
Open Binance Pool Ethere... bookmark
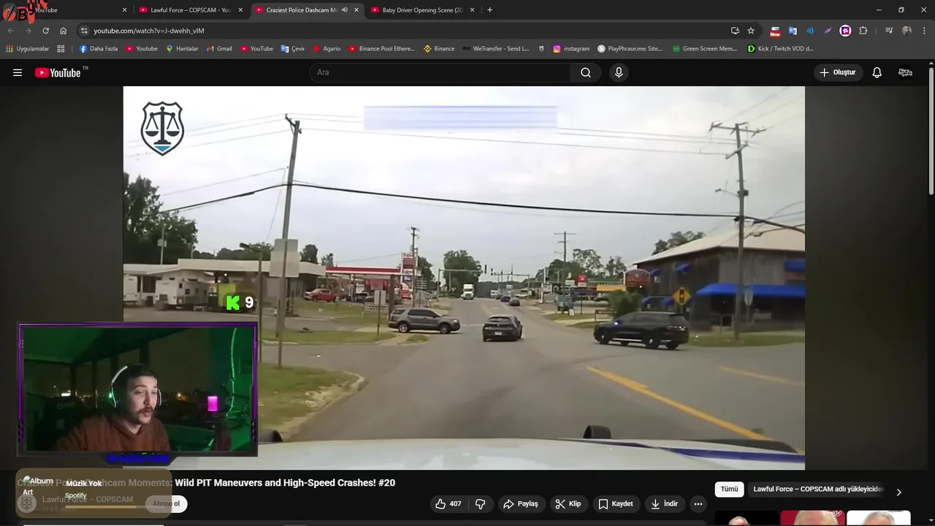pyautogui.click(x=381, y=48)
